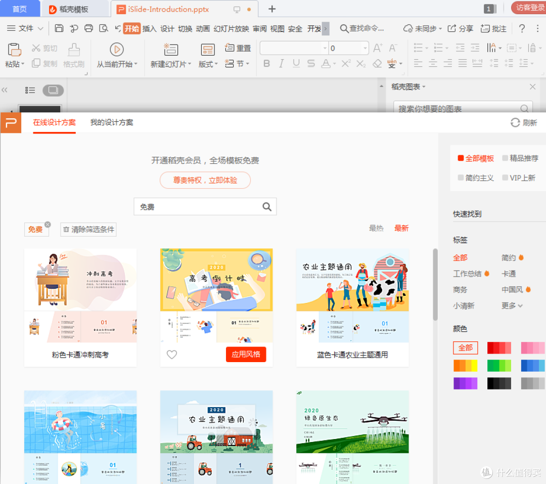Select 全部模板 filter option

476,158
